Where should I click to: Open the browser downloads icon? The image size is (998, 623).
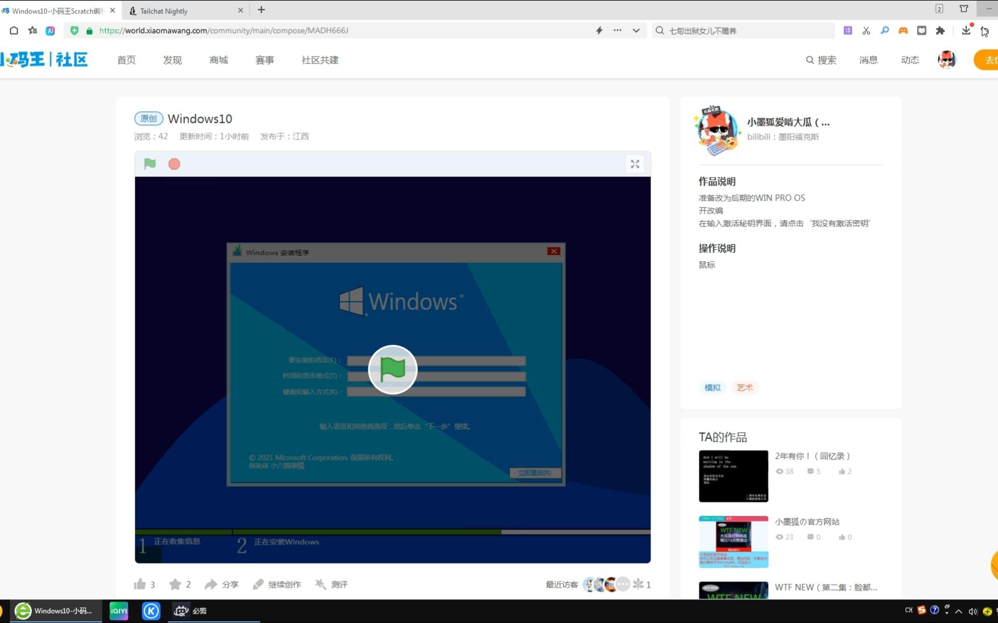click(966, 31)
